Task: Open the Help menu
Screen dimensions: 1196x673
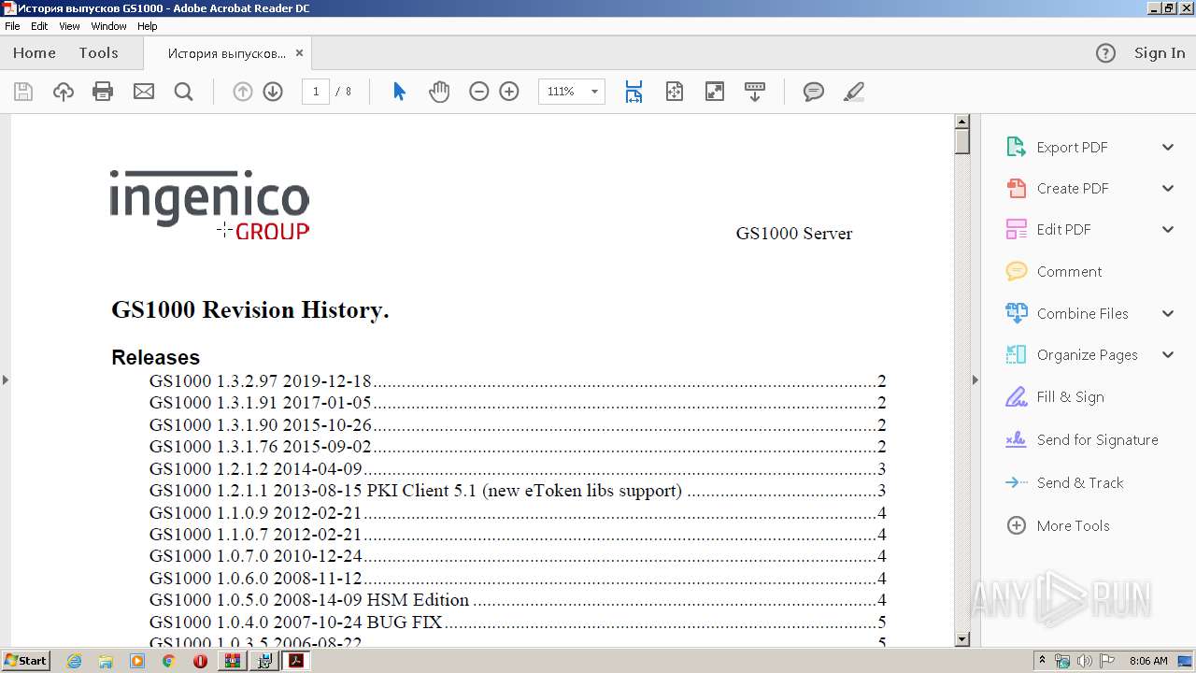Action: click(148, 26)
